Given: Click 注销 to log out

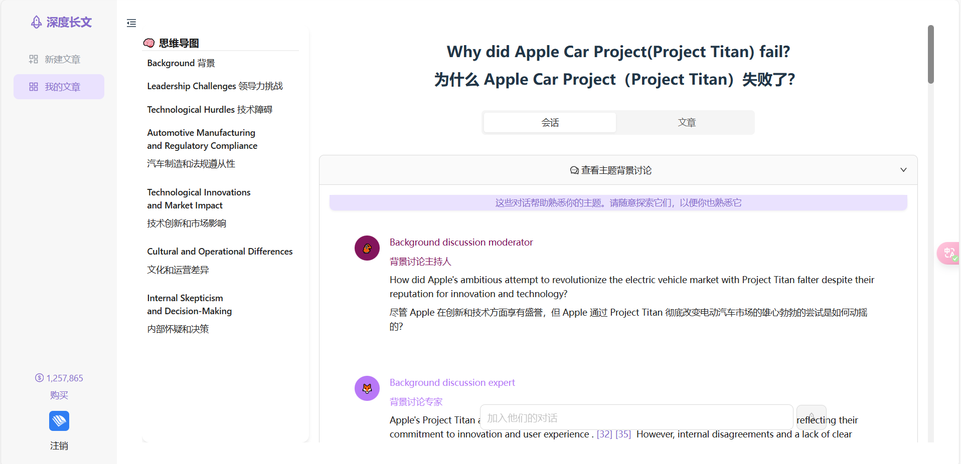Looking at the screenshot, I should [x=59, y=445].
